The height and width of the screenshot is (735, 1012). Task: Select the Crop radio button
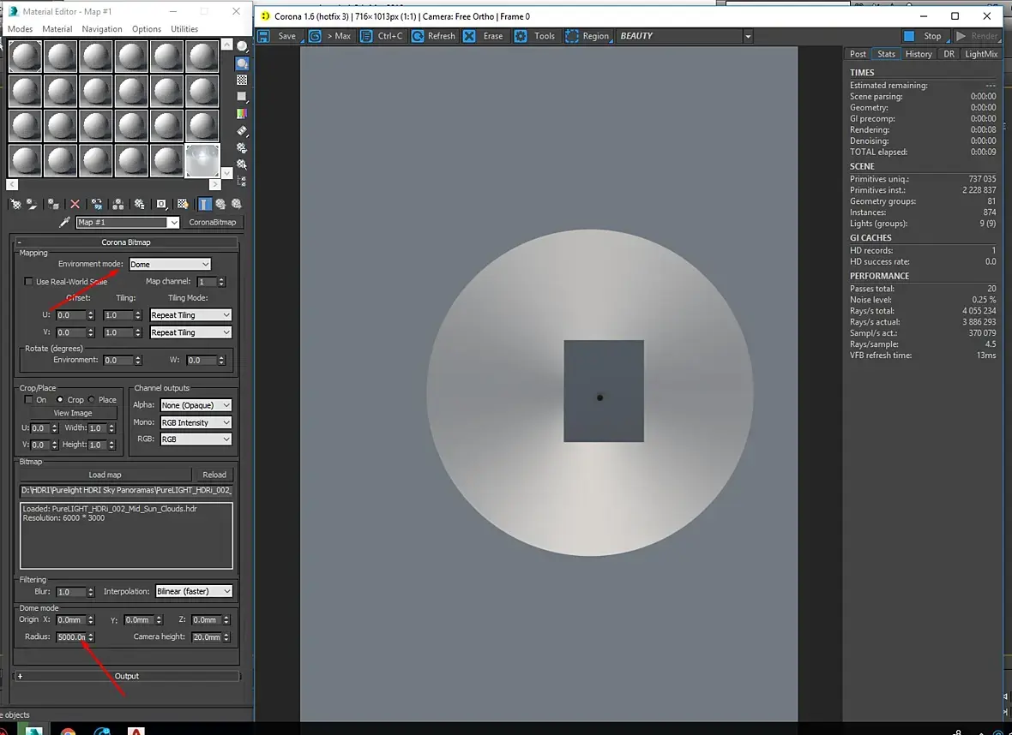pos(60,400)
